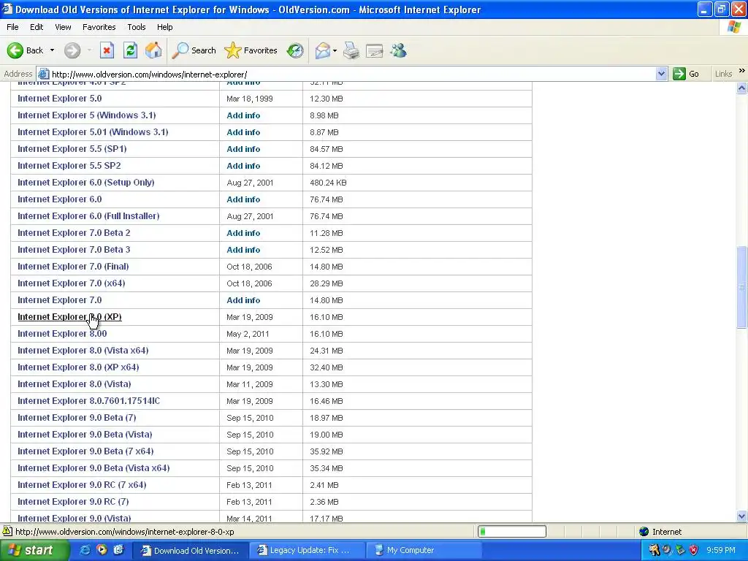Screen dimensions: 748x561
Task: Open Internet Explorer 7.0 (Final) link
Action: [74, 266]
